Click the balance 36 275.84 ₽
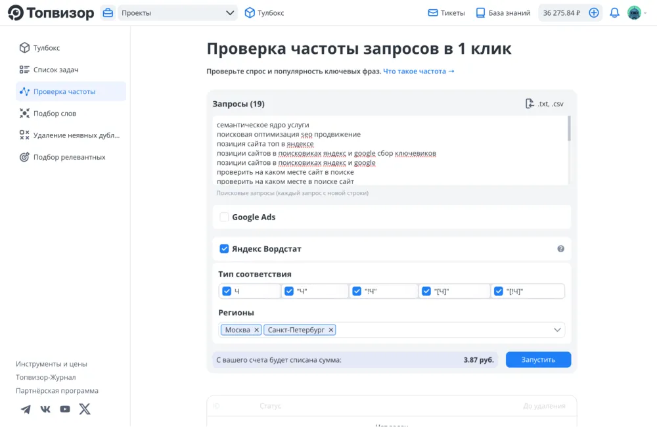This screenshot has height=427, width=657. (562, 13)
